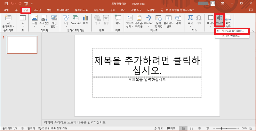The height and width of the screenshot is (131, 256).
Task: Open accessibility checker '접근성: 계속 진행 가능'
Action: 52,128
